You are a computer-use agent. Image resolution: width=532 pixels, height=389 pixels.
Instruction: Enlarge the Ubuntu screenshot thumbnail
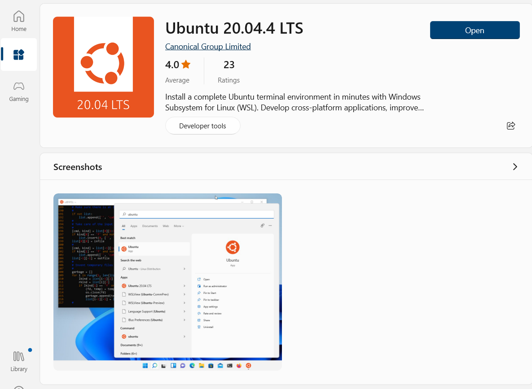(167, 282)
